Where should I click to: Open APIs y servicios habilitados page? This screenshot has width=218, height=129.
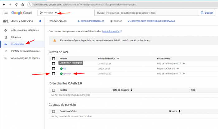(25, 30)
